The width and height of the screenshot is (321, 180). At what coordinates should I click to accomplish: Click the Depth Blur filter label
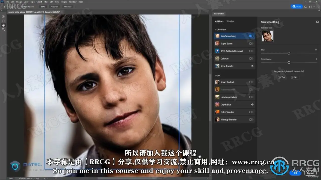[x=226, y=104]
